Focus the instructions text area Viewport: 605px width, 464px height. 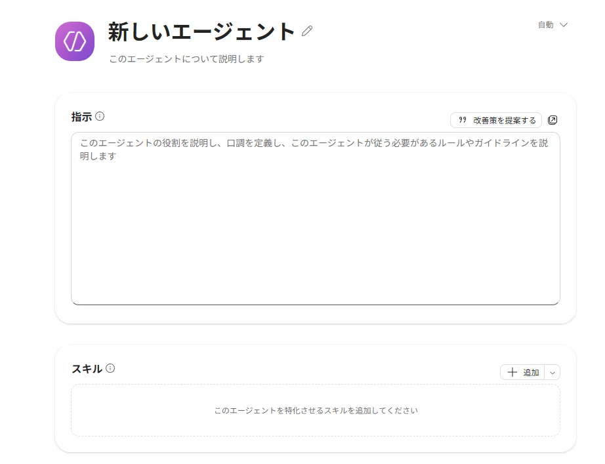[316, 219]
